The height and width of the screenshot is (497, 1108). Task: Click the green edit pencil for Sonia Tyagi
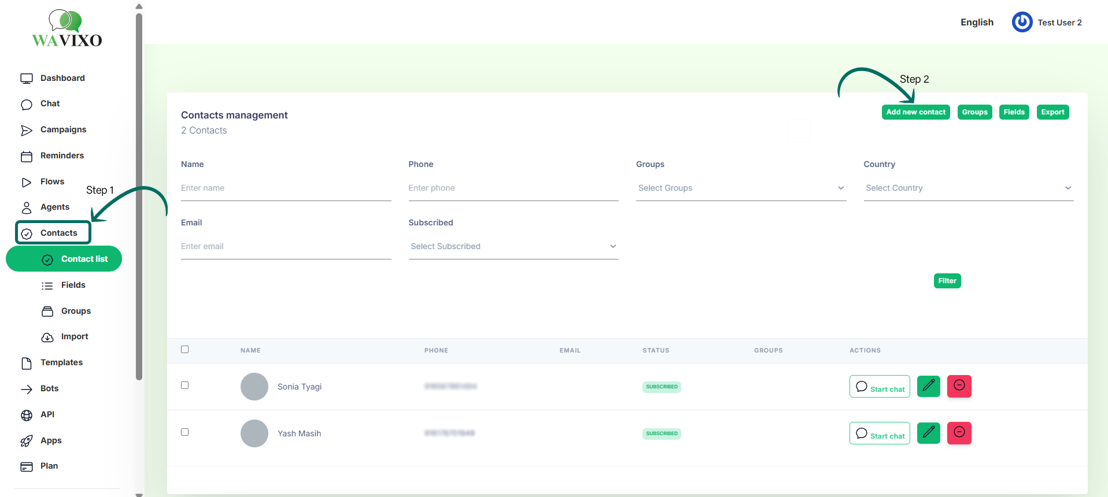928,386
